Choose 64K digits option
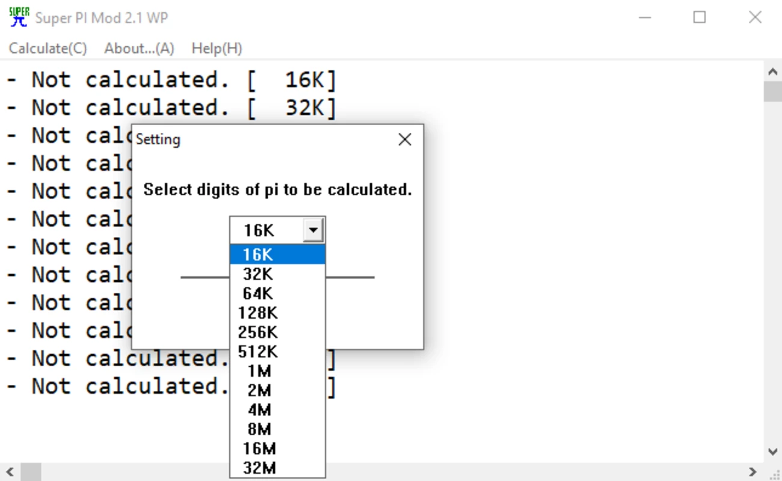 tap(278, 293)
